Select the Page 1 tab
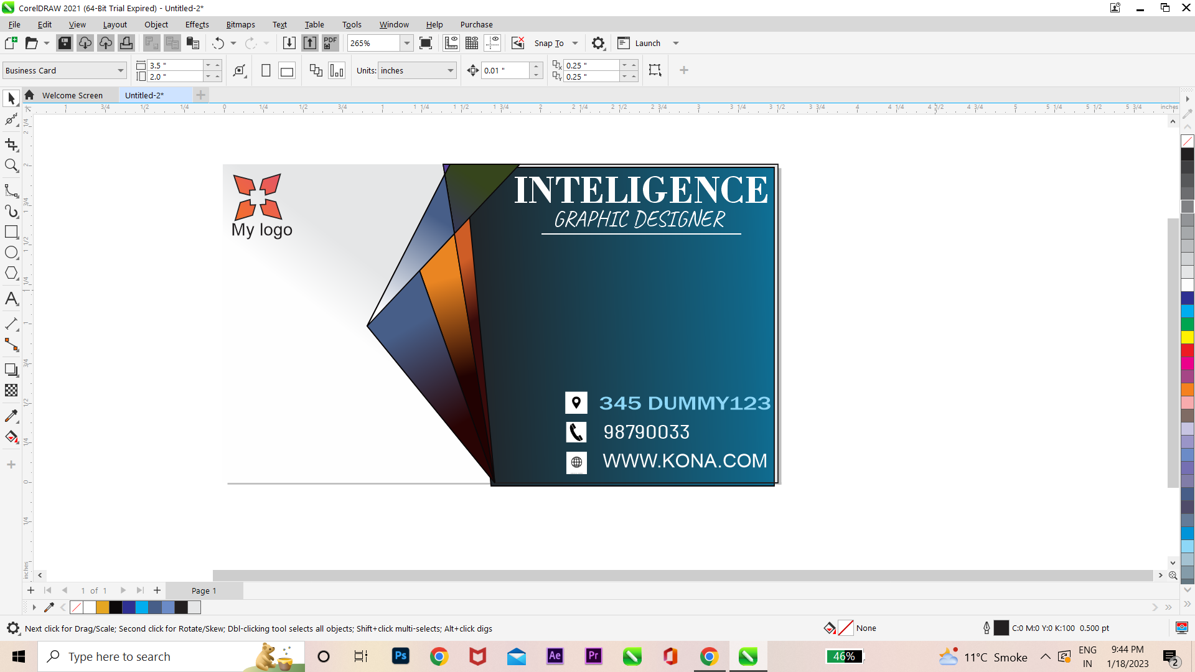Viewport: 1195px width, 672px height. [x=204, y=590]
